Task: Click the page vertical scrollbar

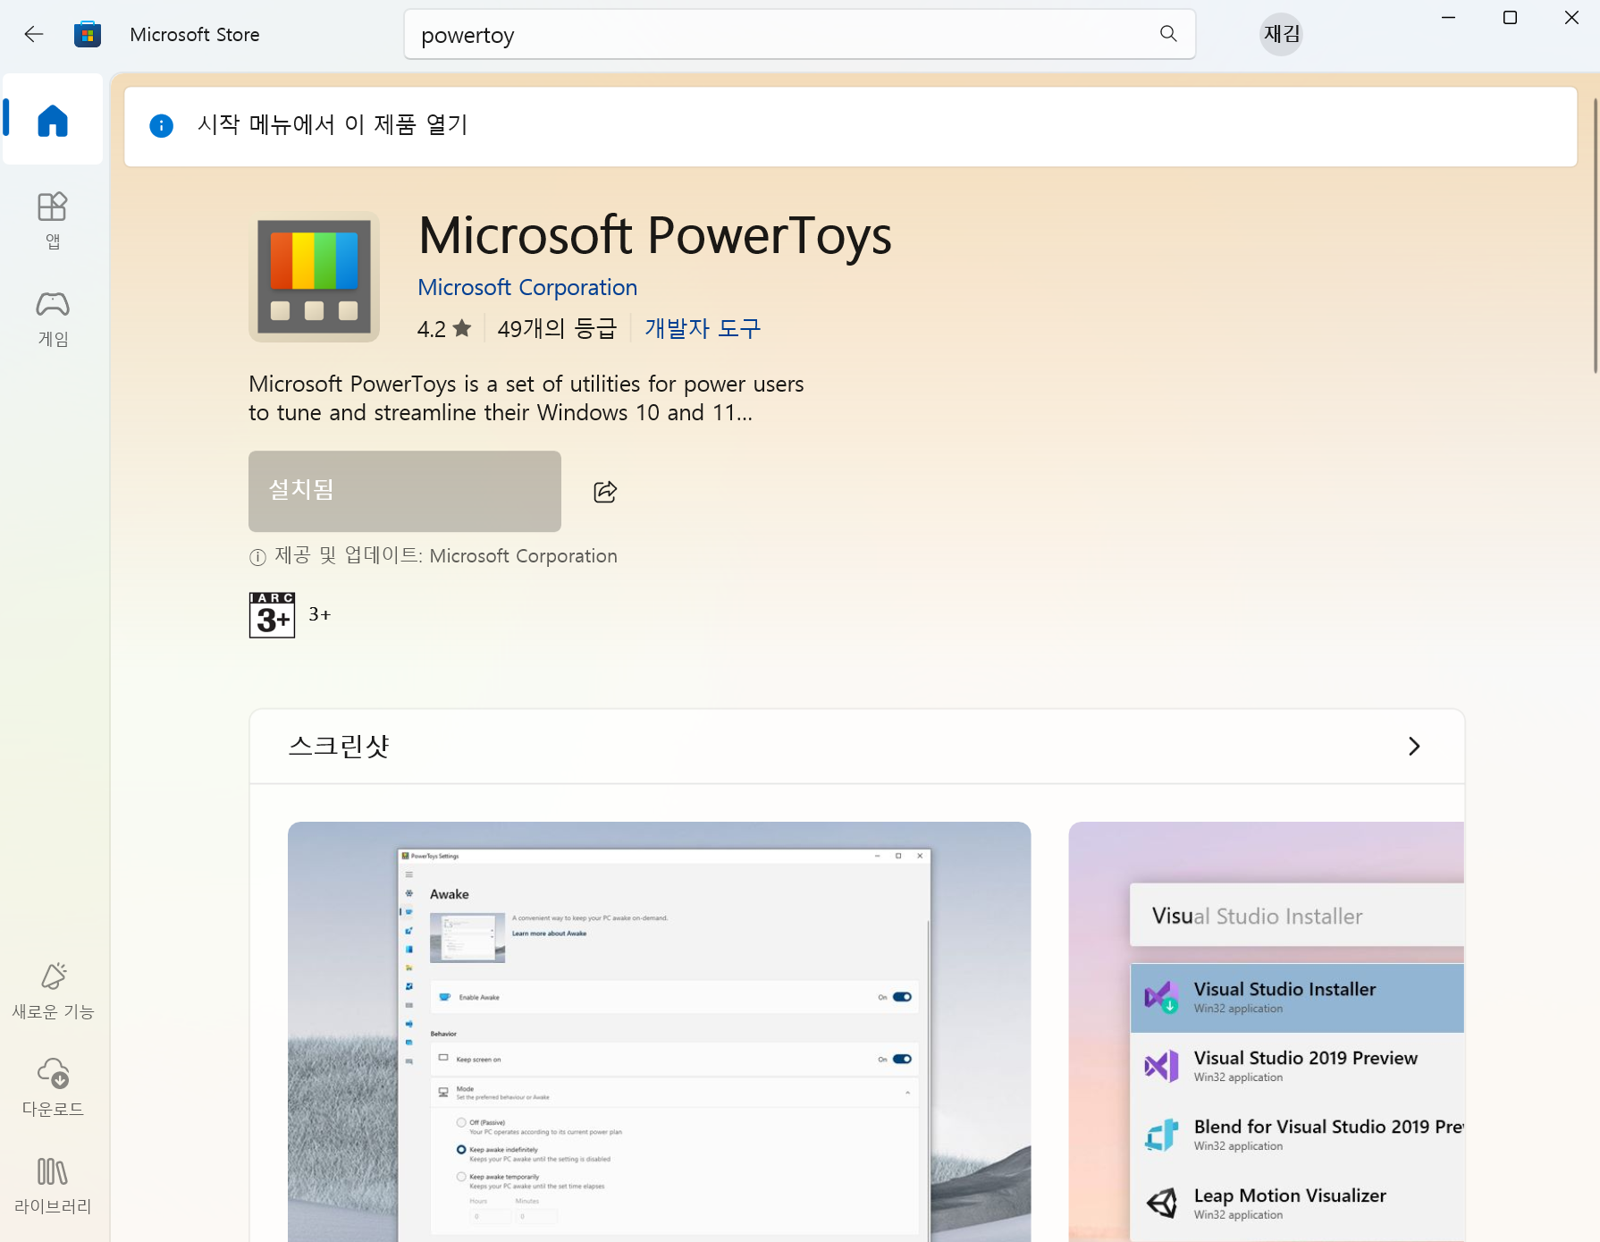Action: pyautogui.click(x=1595, y=234)
